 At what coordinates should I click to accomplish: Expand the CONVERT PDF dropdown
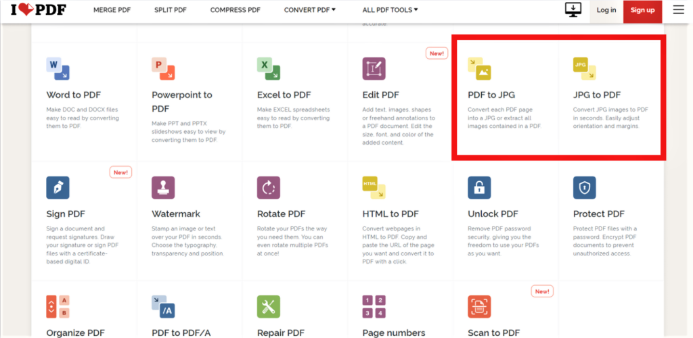pyautogui.click(x=310, y=9)
